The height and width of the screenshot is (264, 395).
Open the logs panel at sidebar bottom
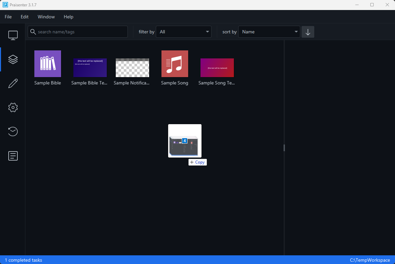(x=13, y=156)
